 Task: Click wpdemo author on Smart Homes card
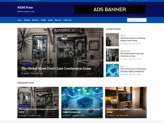tap(112, 116)
